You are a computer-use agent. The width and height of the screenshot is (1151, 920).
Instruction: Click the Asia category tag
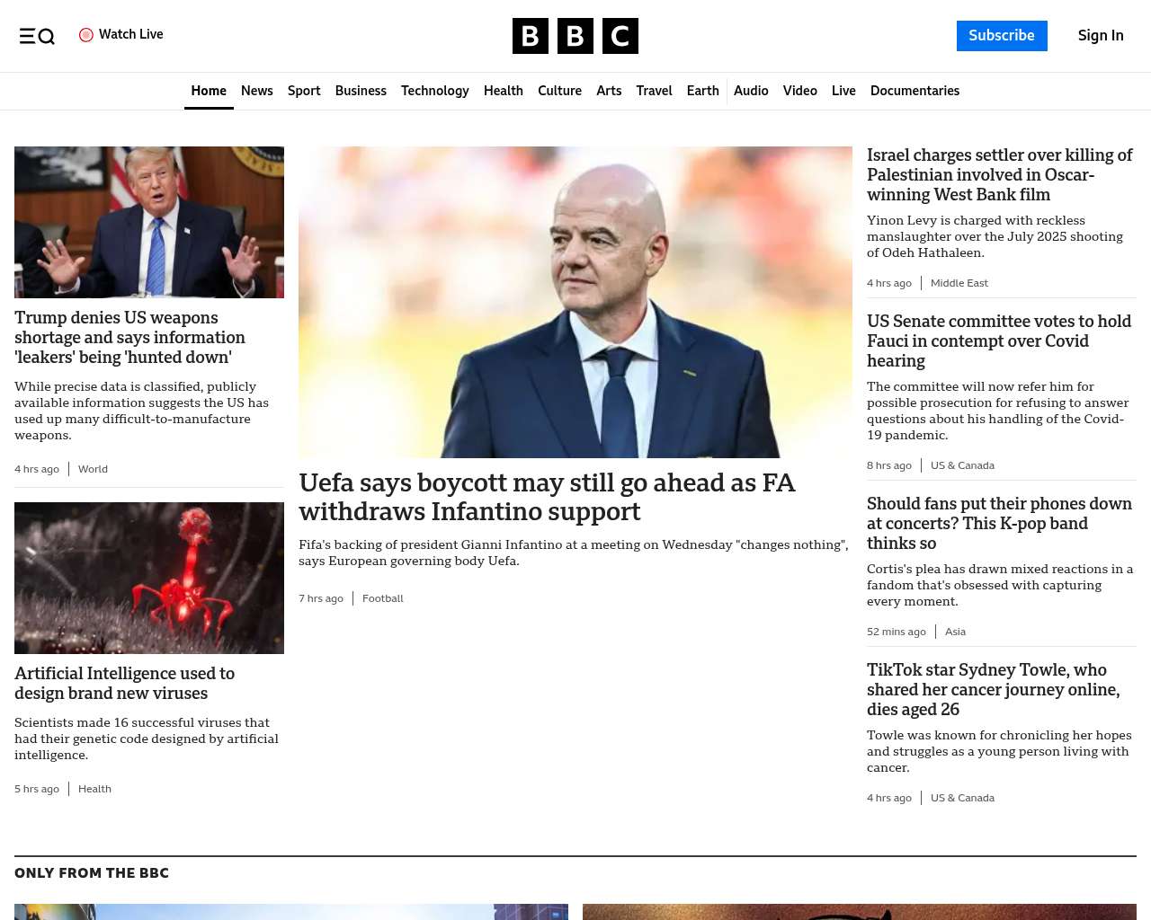955,632
